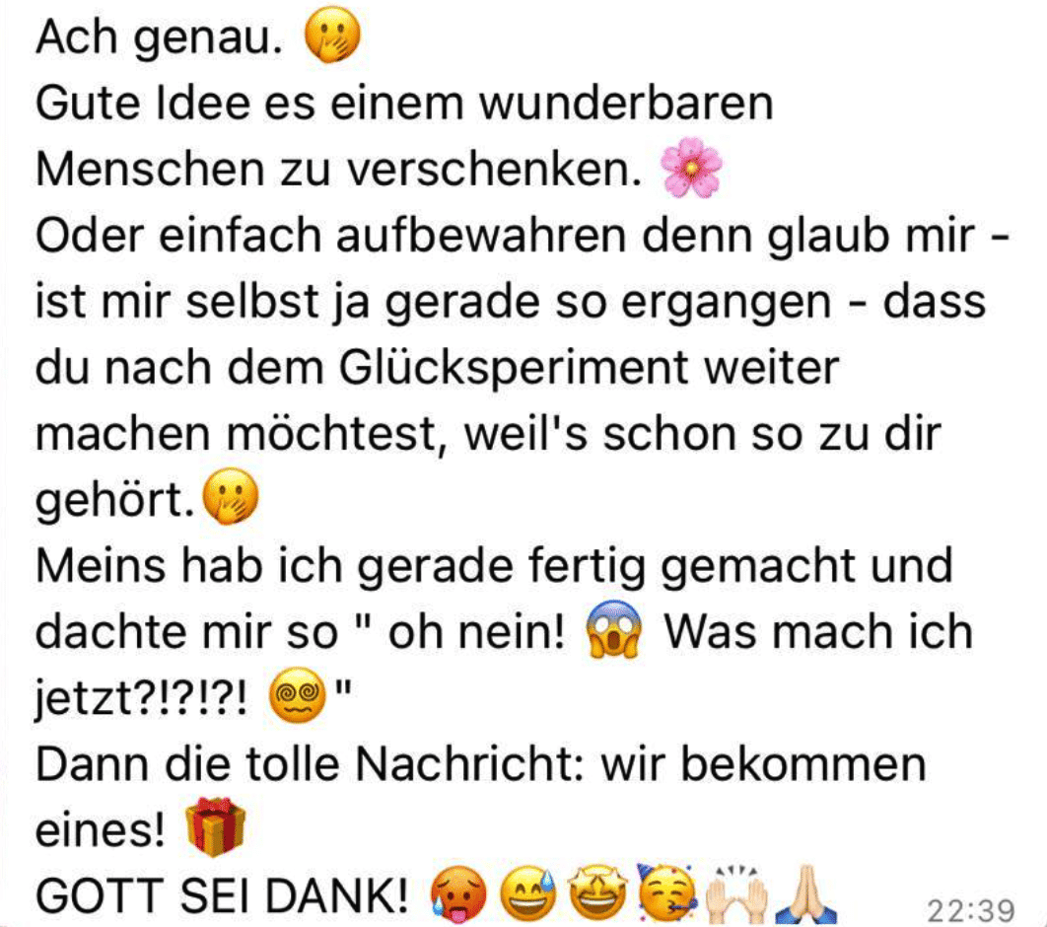1047x927 pixels.
Task: Click the hand-over-mouth emoji after 'gehört.'
Action: click(231, 497)
